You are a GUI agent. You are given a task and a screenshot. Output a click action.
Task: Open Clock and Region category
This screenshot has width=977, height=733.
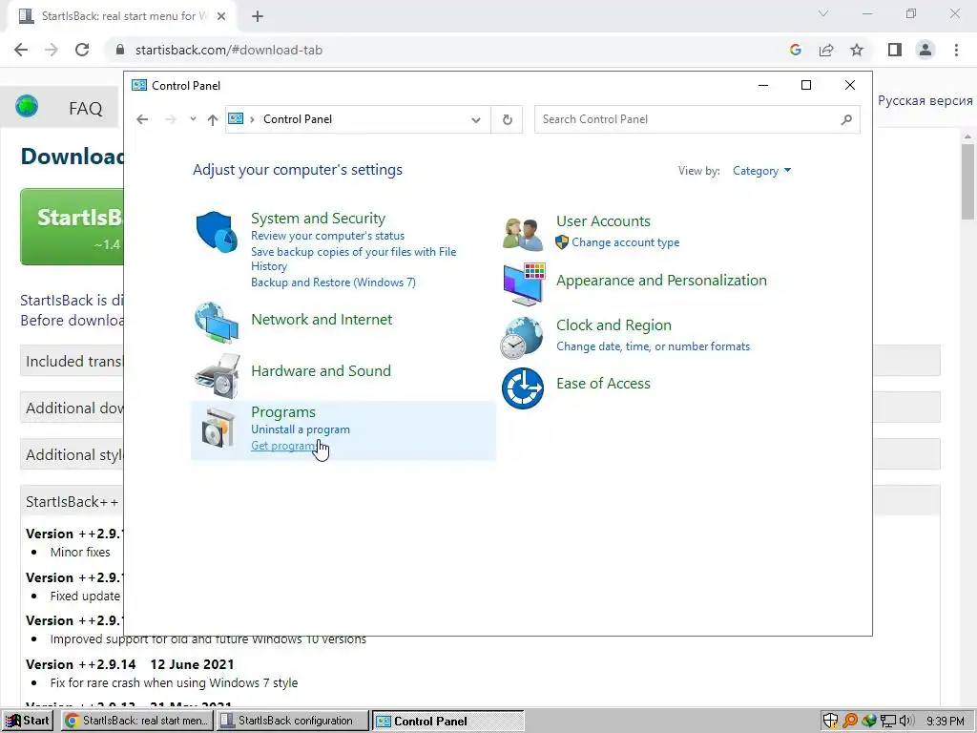(x=613, y=325)
